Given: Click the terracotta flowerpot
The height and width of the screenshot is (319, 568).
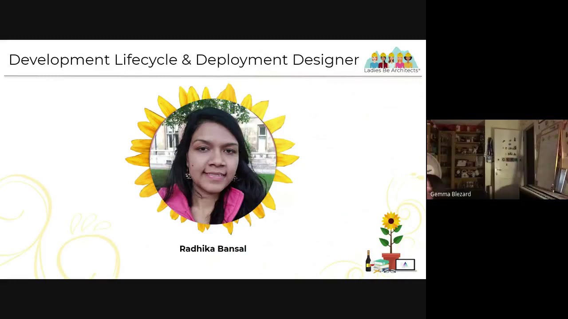Looking at the screenshot, I should (x=391, y=259).
